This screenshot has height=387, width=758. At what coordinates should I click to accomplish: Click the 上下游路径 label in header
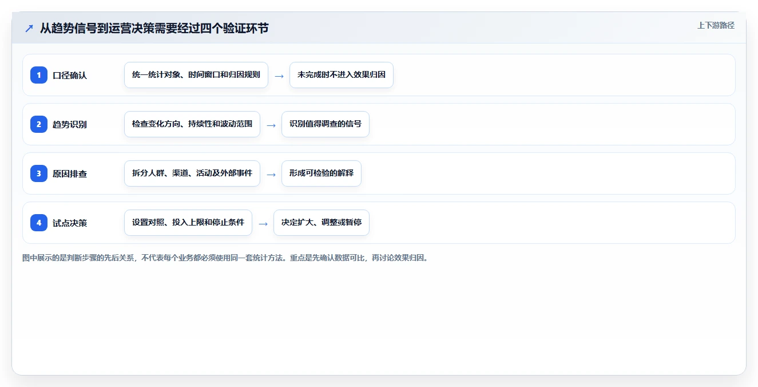(x=716, y=25)
